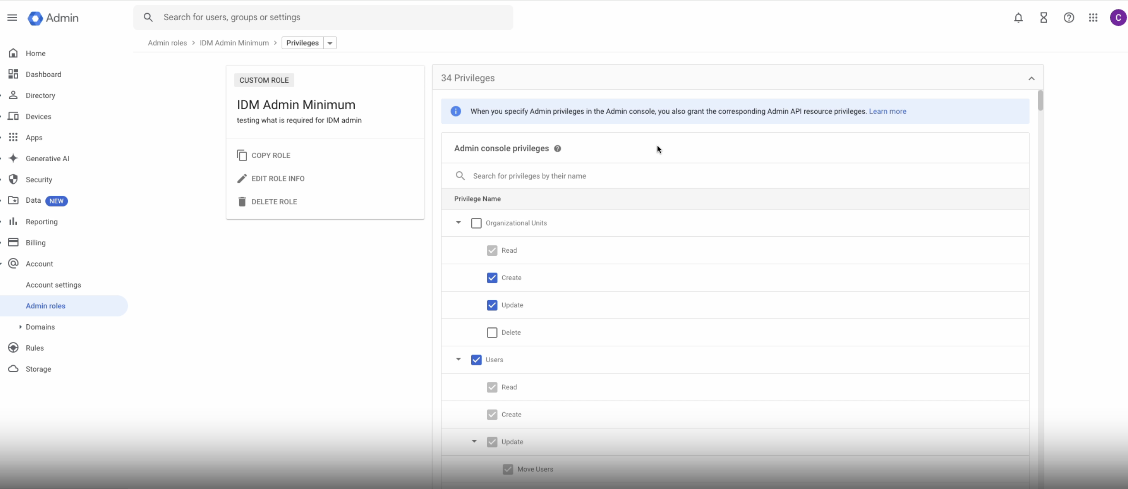Open the Google apps grid launcher
This screenshot has height=489, width=1128.
click(x=1093, y=18)
